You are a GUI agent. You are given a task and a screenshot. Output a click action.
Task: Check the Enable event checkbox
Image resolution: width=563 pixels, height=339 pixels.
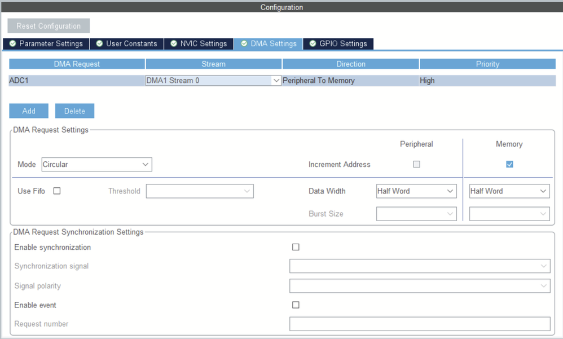296,305
